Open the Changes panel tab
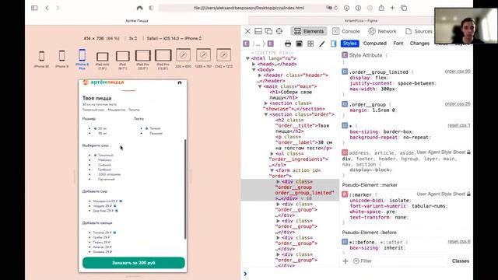This screenshot has width=498, height=280. coord(419,44)
